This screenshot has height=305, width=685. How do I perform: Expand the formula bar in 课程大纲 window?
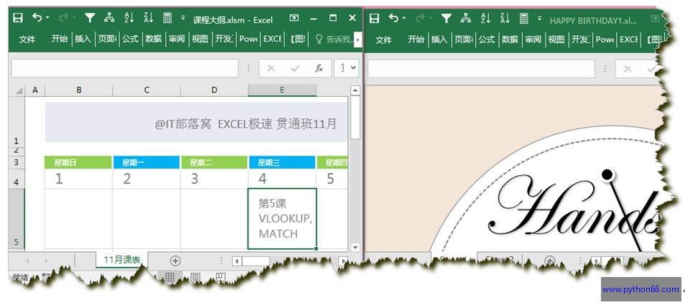click(353, 68)
